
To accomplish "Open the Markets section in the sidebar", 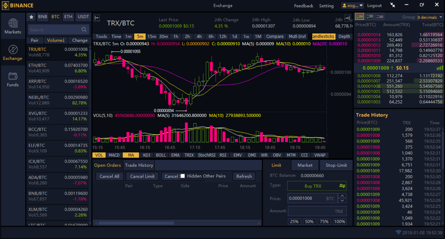I will coord(13,26).
